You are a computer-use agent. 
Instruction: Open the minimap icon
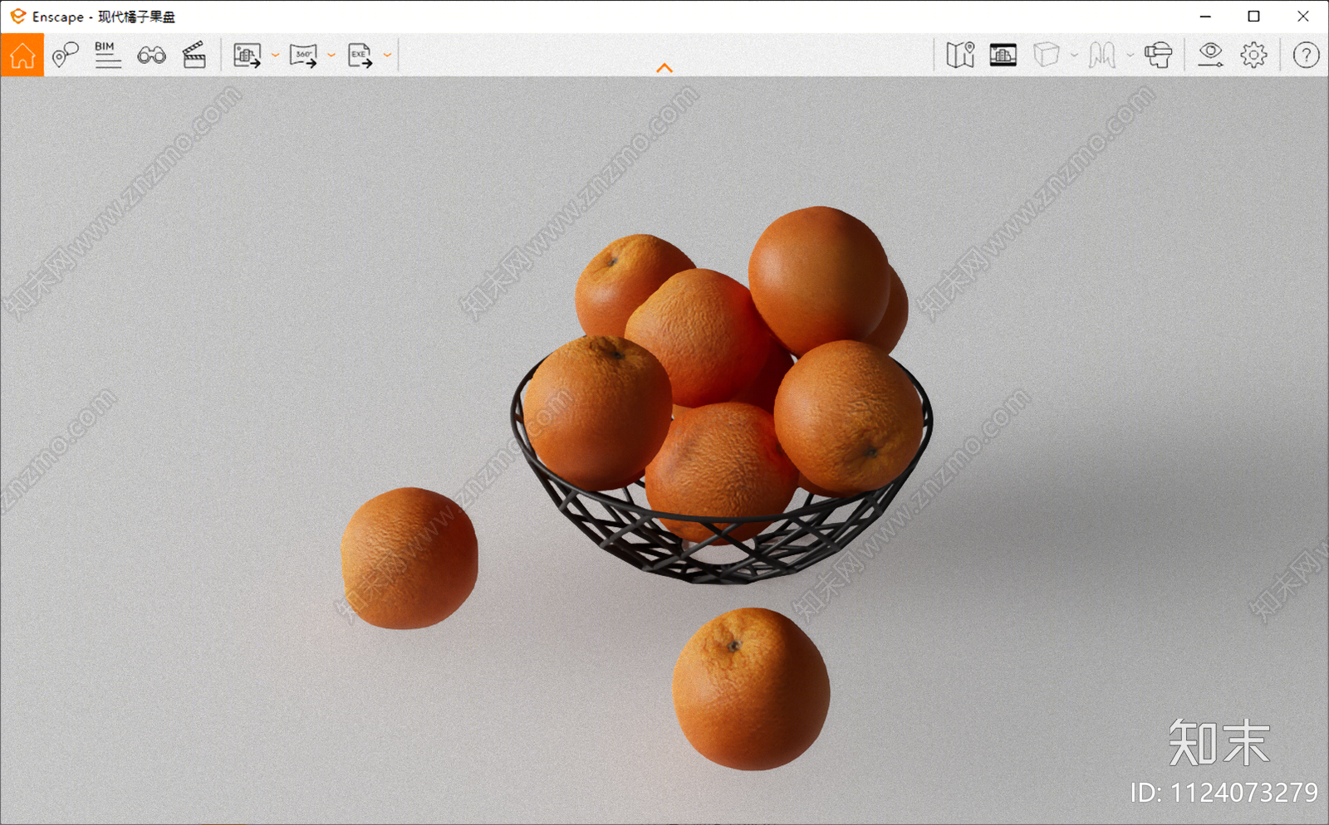tap(960, 56)
